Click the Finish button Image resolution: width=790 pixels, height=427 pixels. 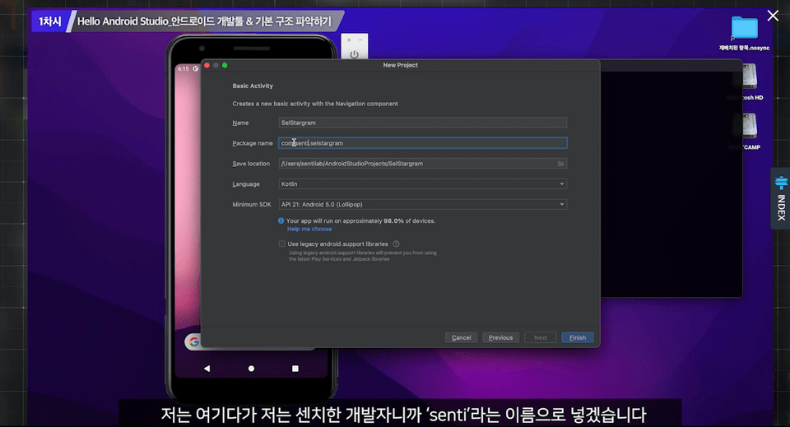(578, 337)
